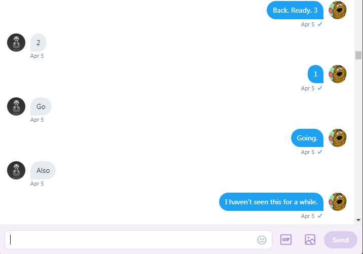
Task: Click Scooby avatar beside "I haven't seen this"
Action: [x=338, y=202]
